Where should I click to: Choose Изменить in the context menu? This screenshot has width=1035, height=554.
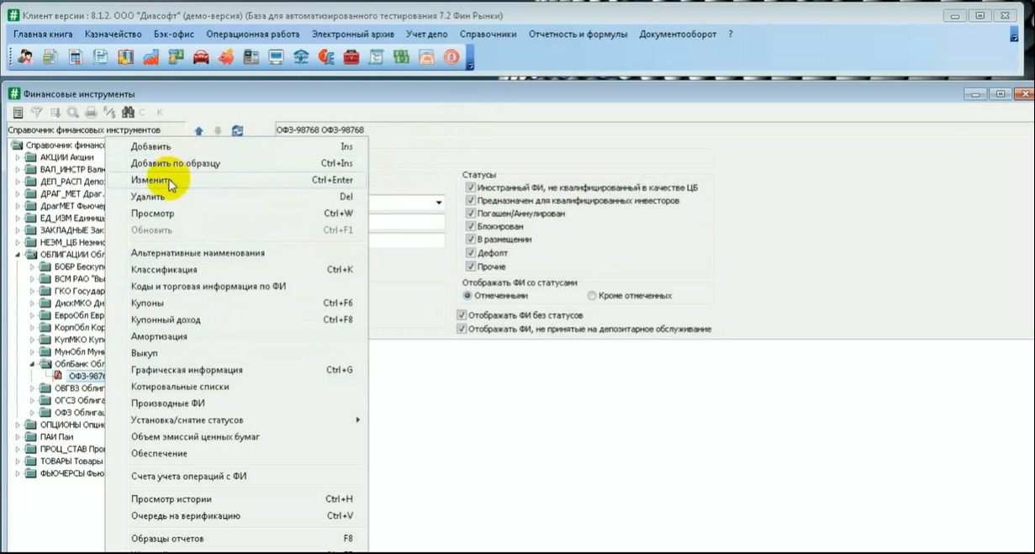point(241,180)
